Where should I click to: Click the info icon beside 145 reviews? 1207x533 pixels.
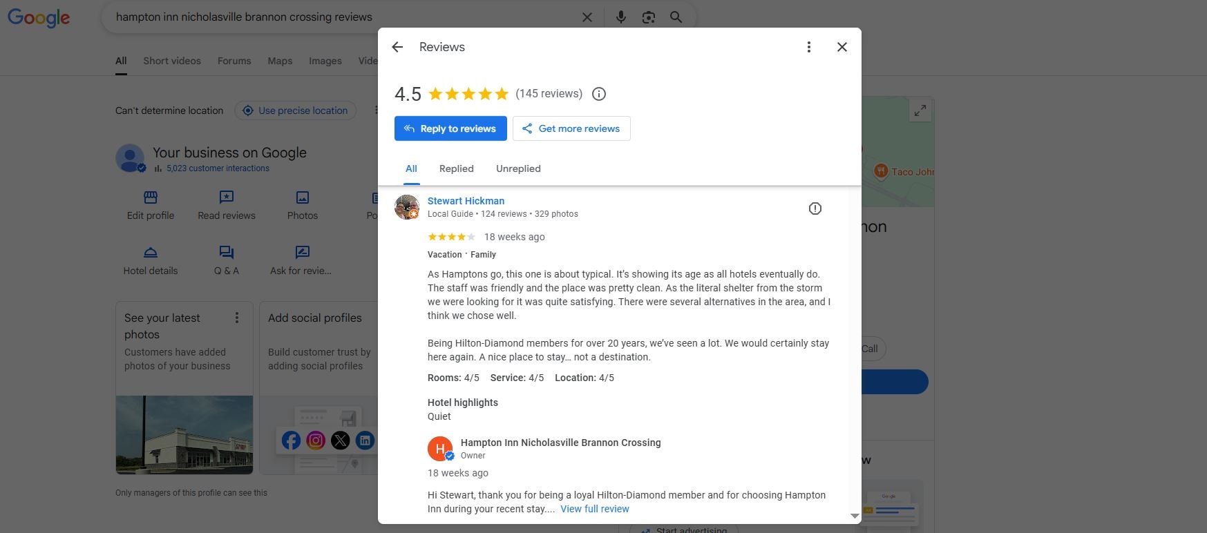click(599, 94)
